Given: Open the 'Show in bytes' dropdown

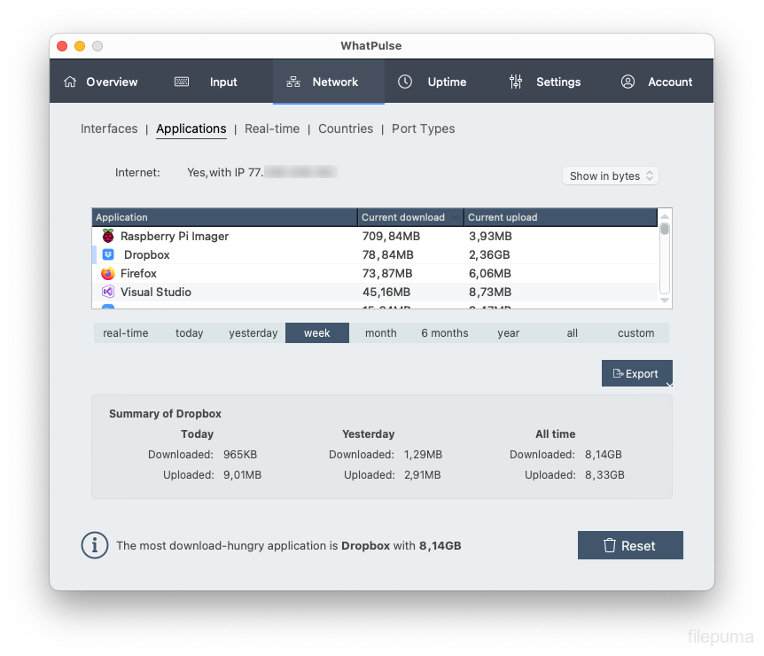Looking at the screenshot, I should click(610, 176).
